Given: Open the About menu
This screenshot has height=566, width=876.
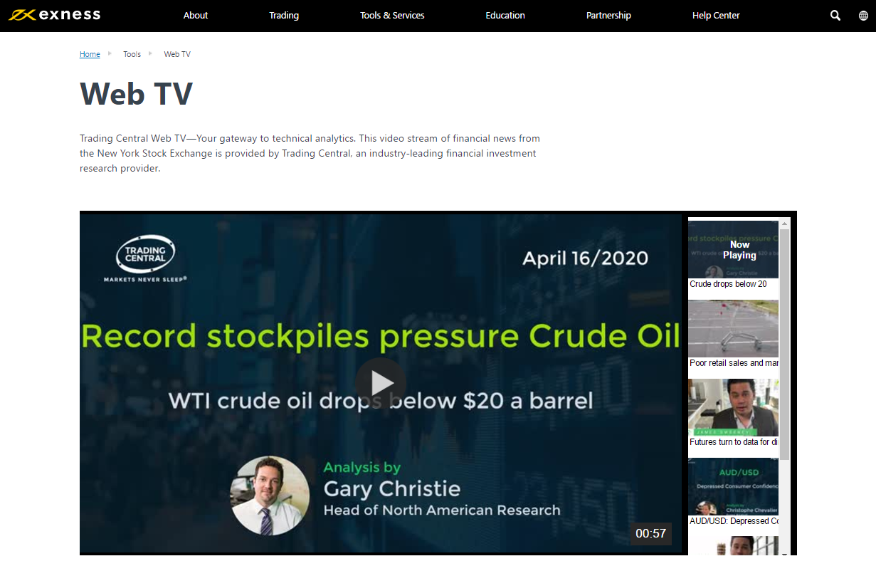Looking at the screenshot, I should coord(196,16).
